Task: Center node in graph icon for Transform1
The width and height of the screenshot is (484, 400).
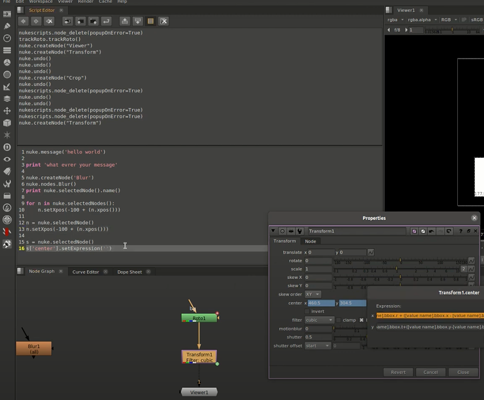Action: point(282,231)
